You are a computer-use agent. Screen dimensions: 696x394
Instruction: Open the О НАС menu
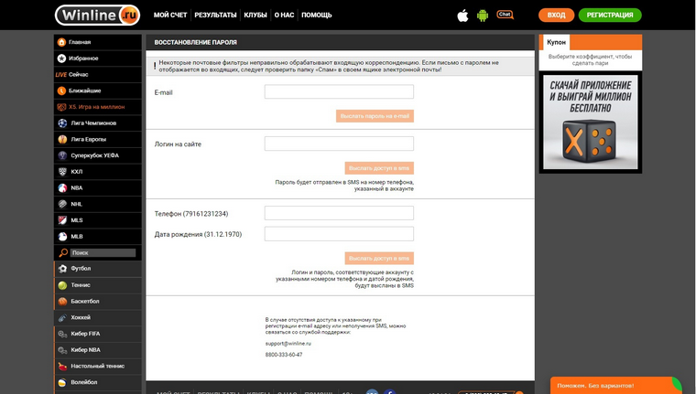[x=284, y=15]
